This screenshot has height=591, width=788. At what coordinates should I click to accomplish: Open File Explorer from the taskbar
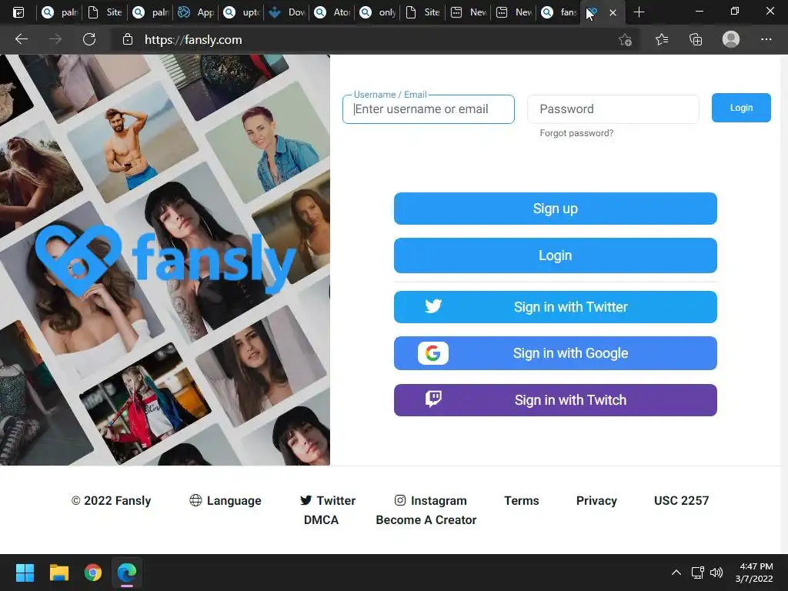pos(58,573)
